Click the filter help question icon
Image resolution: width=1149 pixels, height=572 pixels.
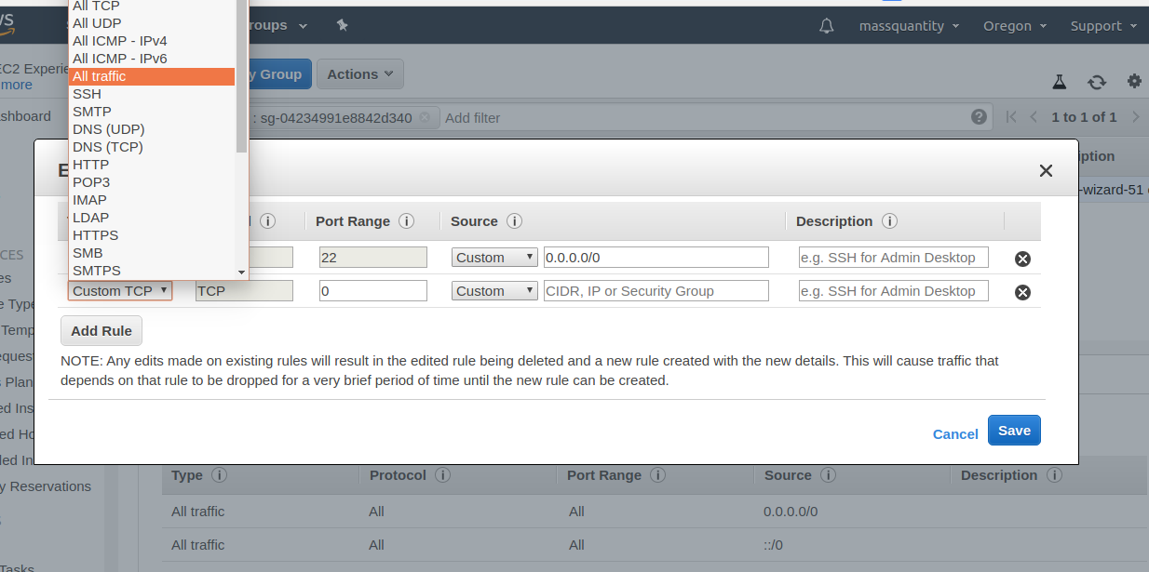pos(979,117)
